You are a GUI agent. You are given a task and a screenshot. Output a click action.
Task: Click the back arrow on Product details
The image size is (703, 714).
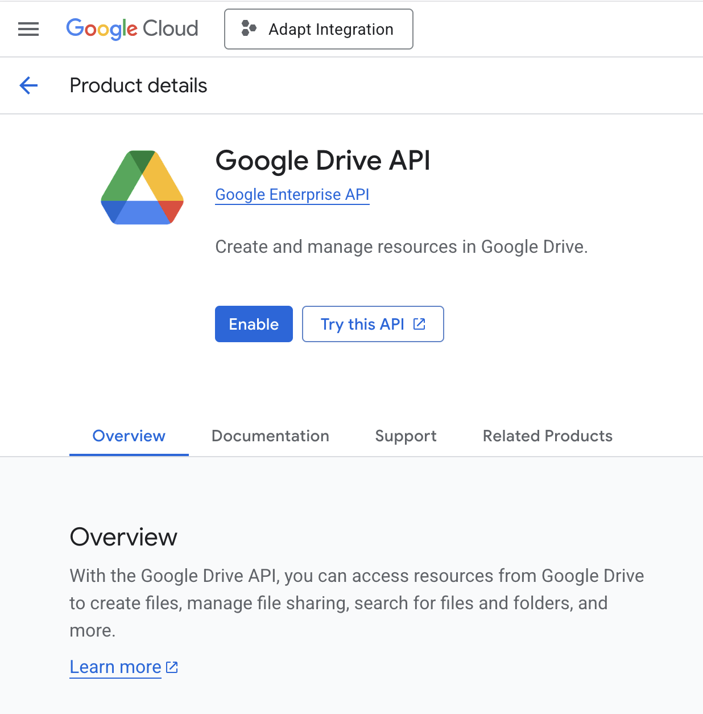click(x=28, y=85)
